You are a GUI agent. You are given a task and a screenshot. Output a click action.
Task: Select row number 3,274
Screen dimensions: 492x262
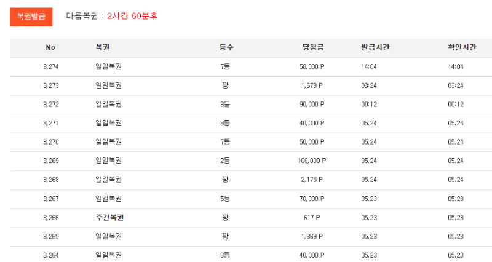(51, 66)
